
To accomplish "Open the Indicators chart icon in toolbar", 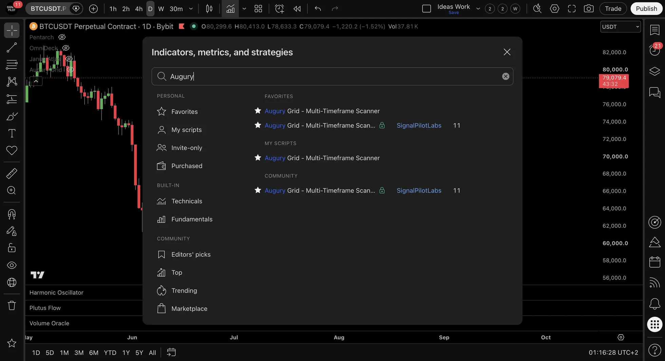I will pyautogui.click(x=230, y=8).
